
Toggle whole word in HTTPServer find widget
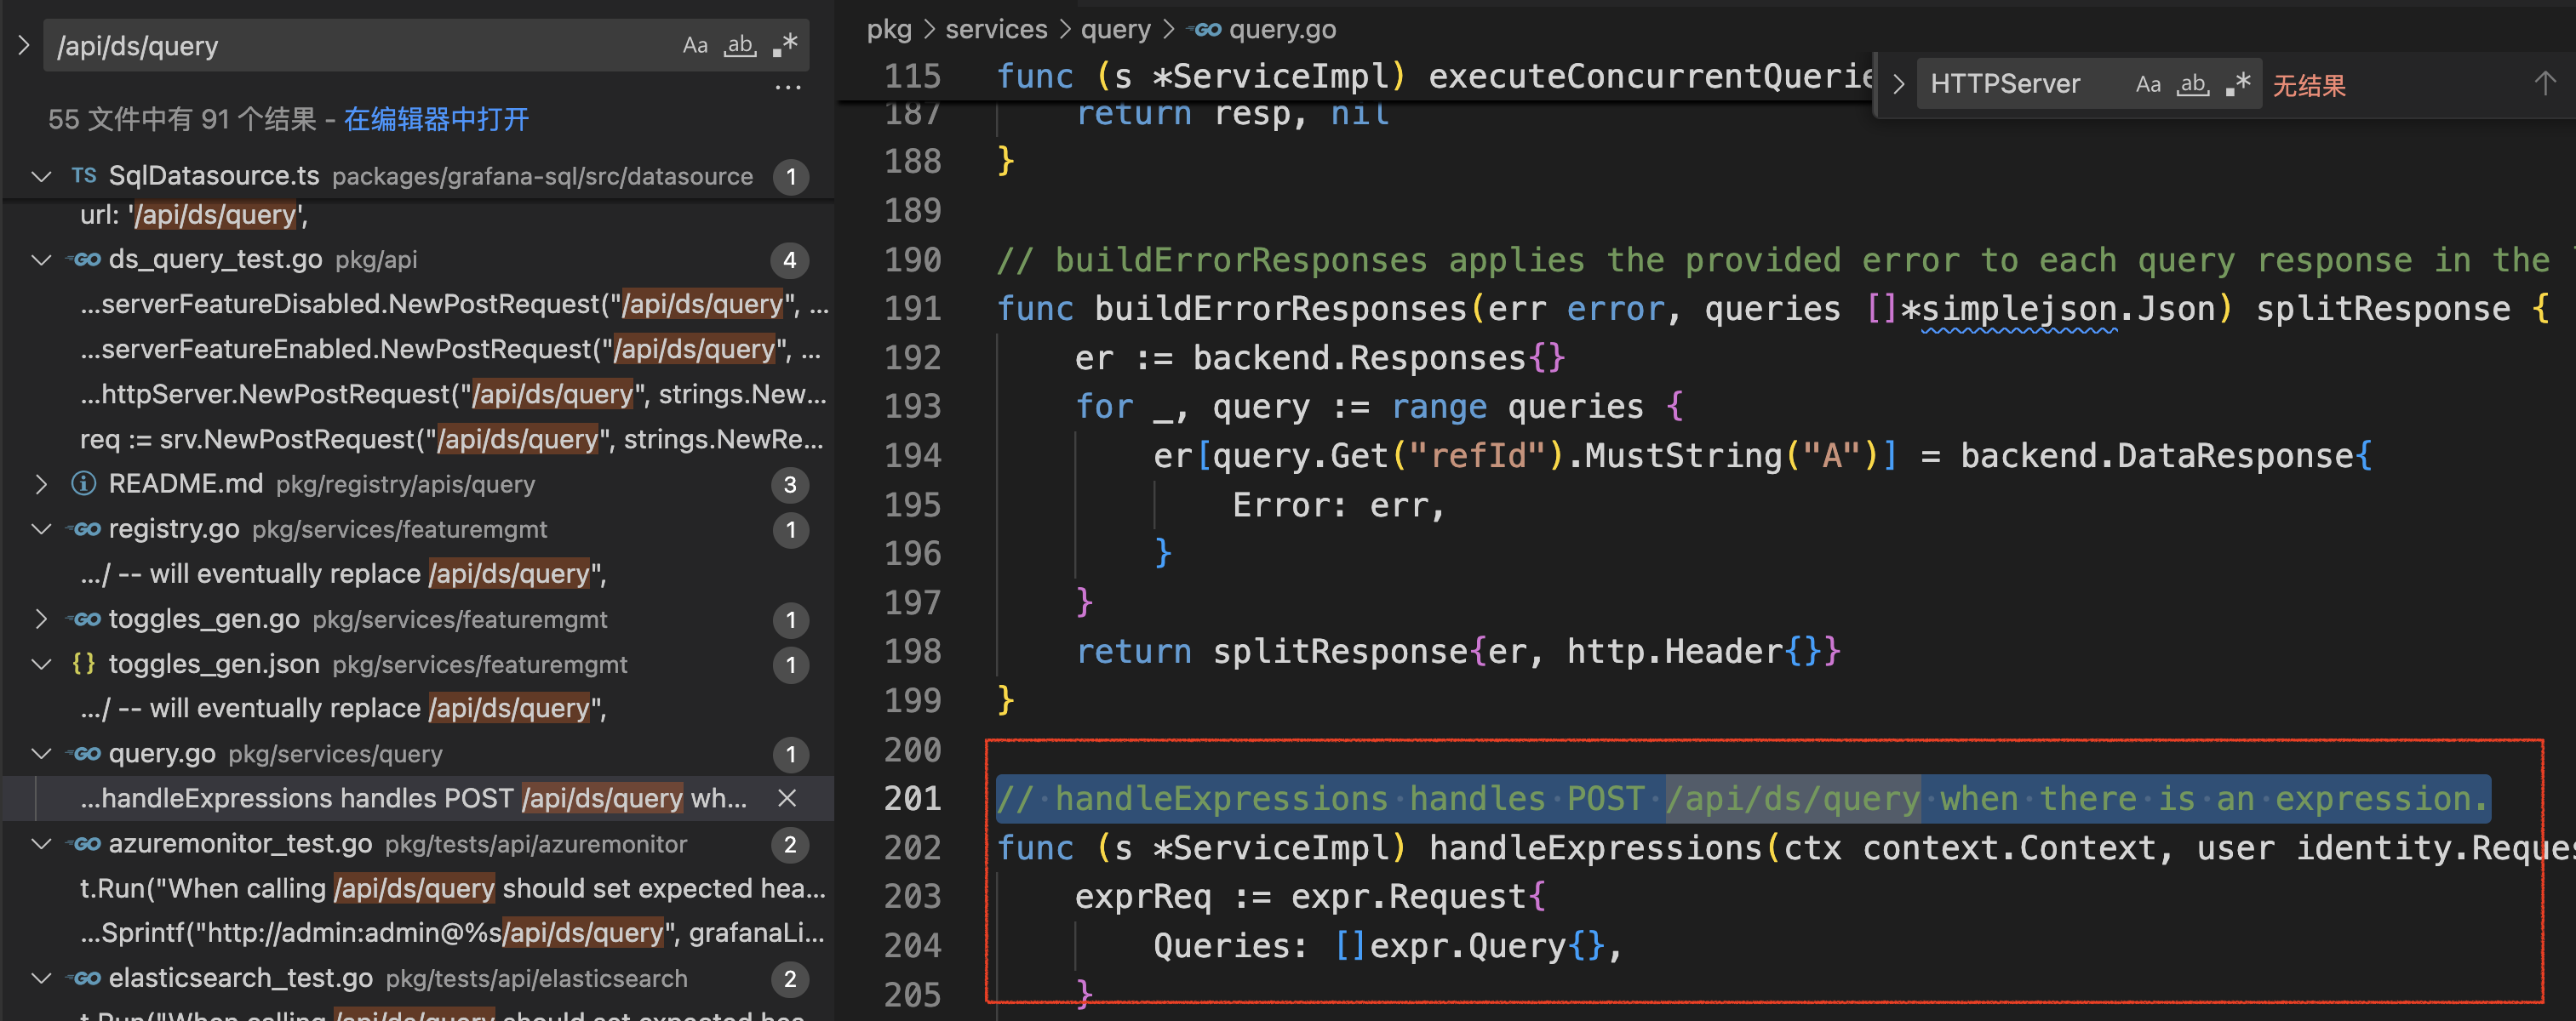[x=2193, y=85]
